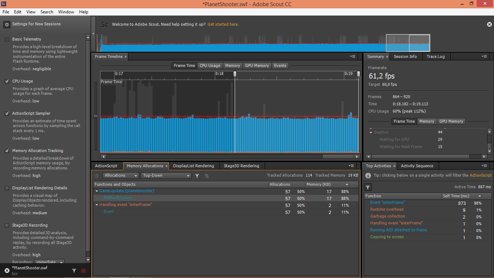Enable DisplayList Rendering Details checkbox
This screenshot has width=494, height=278.
click(x=7, y=188)
